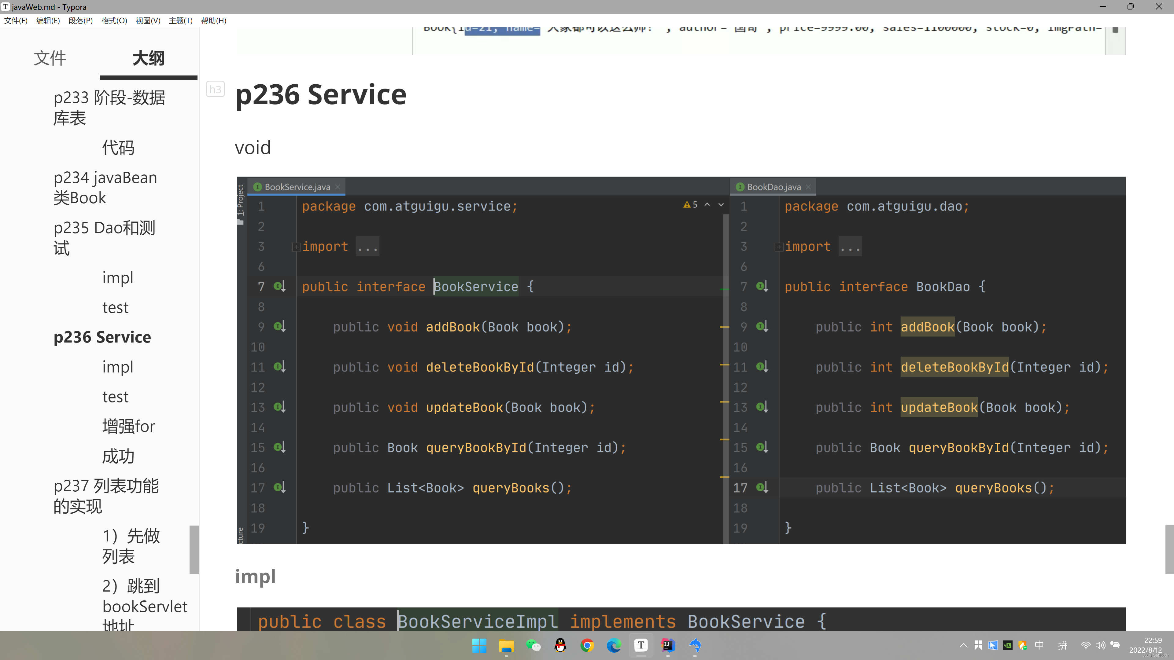Open Google Chrome from taskbar
Image resolution: width=1174 pixels, height=660 pixels.
click(587, 645)
